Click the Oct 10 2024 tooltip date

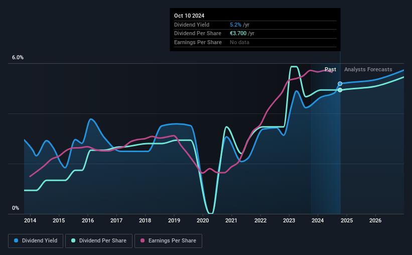click(189, 16)
